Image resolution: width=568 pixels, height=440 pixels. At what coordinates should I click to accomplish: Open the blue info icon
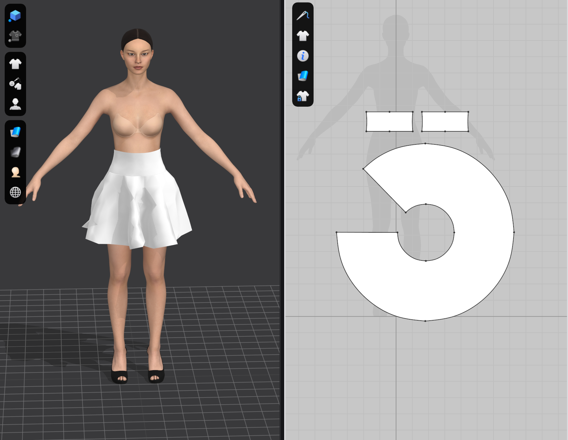[x=303, y=56]
